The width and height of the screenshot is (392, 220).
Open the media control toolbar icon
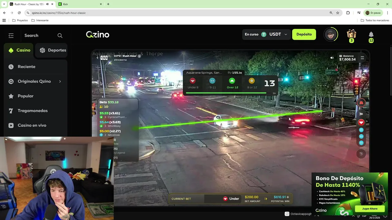[359, 13]
